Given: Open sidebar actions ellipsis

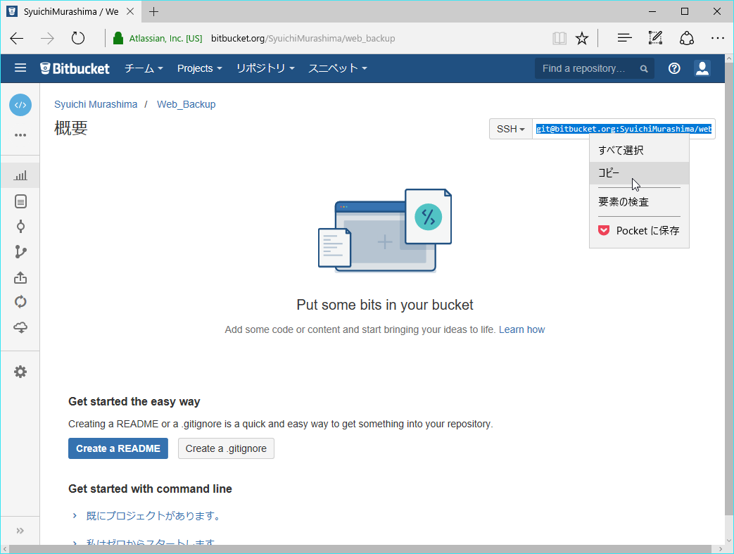Looking at the screenshot, I should click(20, 135).
